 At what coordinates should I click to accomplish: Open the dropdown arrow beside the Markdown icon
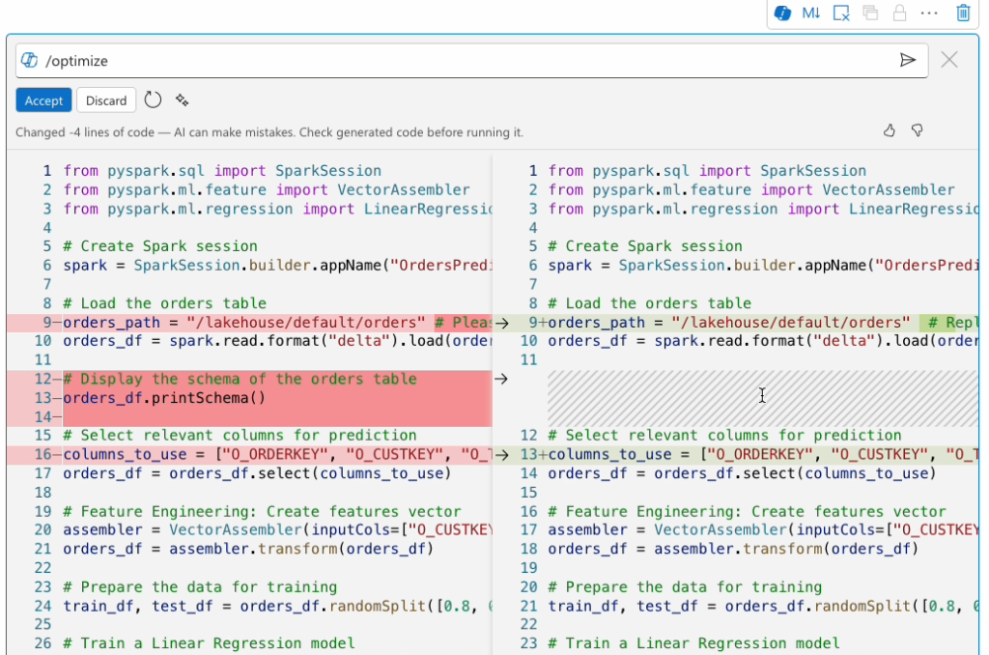tap(818, 13)
